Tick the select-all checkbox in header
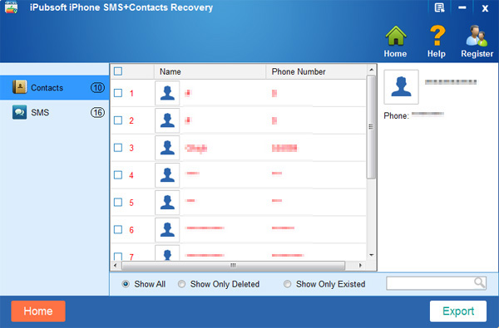 (x=118, y=71)
